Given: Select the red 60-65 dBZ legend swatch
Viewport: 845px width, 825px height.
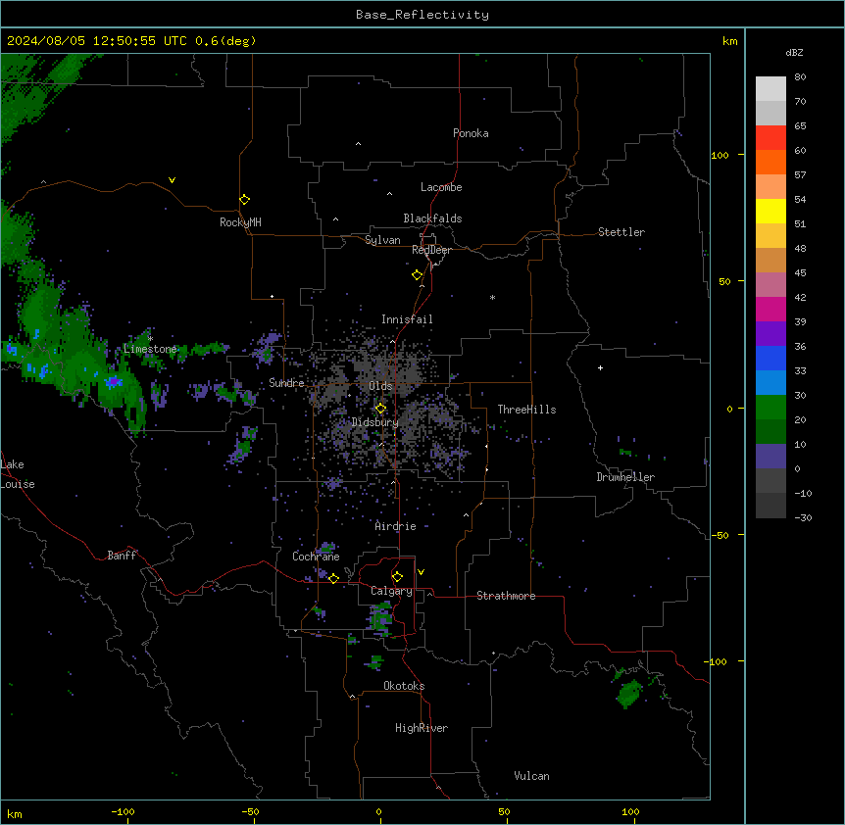Looking at the screenshot, I should [770, 138].
